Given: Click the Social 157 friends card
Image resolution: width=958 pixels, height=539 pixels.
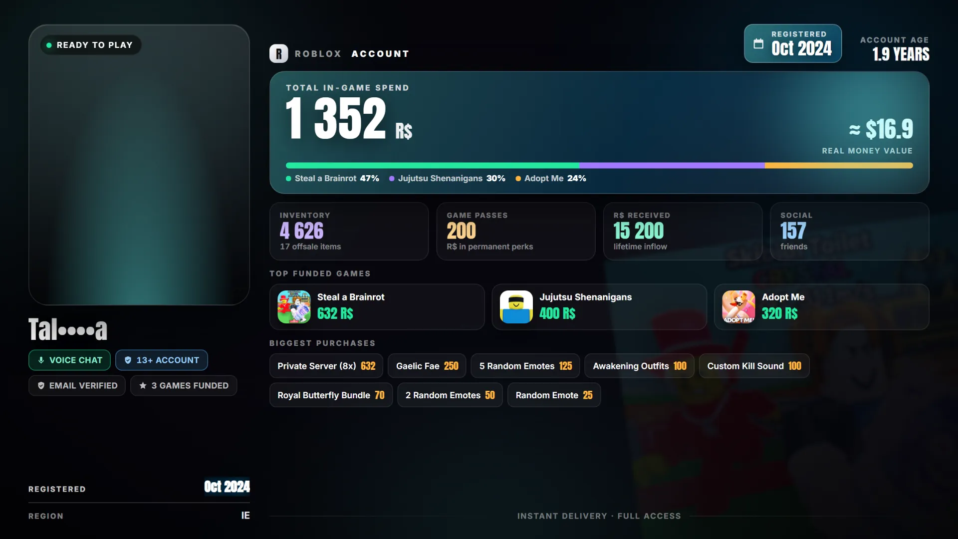Looking at the screenshot, I should tap(850, 232).
